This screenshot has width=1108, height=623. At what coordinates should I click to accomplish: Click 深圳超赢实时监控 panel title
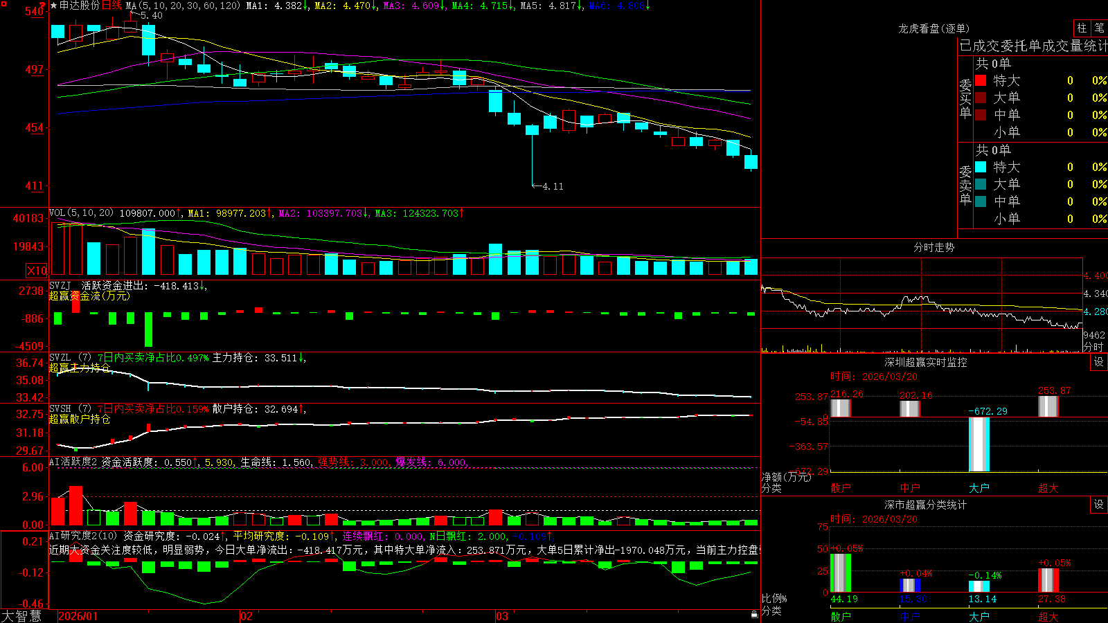pos(925,362)
